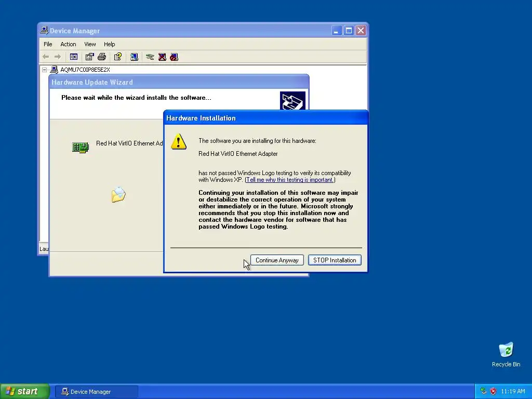Click the STOP Installation button

pyautogui.click(x=335, y=260)
